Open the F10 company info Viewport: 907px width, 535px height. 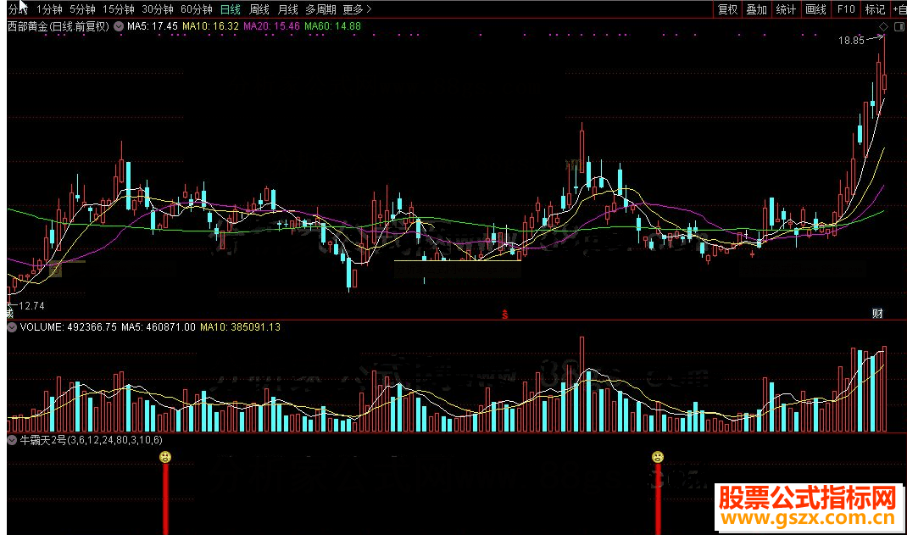click(846, 9)
